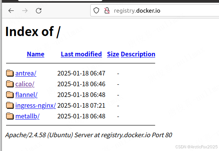Select the date 2025-01-18 06:47 for antrea
The width and height of the screenshot is (219, 151).
pyautogui.click(x=81, y=73)
